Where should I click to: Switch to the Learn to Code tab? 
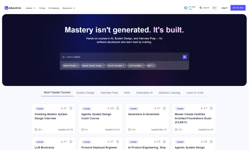click(195, 93)
